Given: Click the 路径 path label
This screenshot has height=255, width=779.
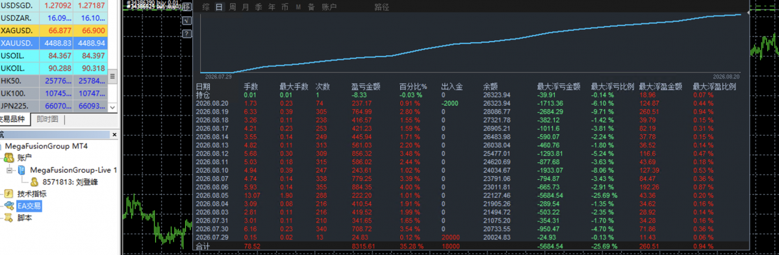Looking at the screenshot, I should click(381, 7).
